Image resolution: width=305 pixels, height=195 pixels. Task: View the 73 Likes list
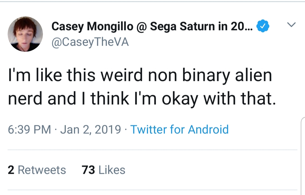pos(103,170)
